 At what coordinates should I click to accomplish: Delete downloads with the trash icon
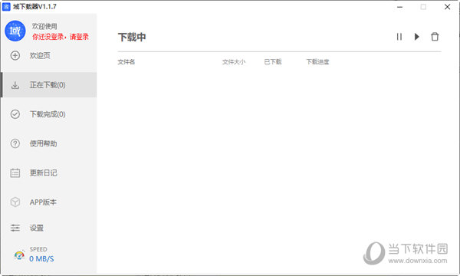click(x=435, y=37)
